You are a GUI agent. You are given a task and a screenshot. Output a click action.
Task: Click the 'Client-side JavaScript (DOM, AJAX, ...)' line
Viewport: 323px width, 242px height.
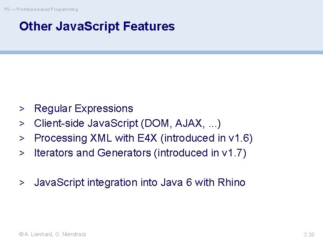[x=127, y=124]
